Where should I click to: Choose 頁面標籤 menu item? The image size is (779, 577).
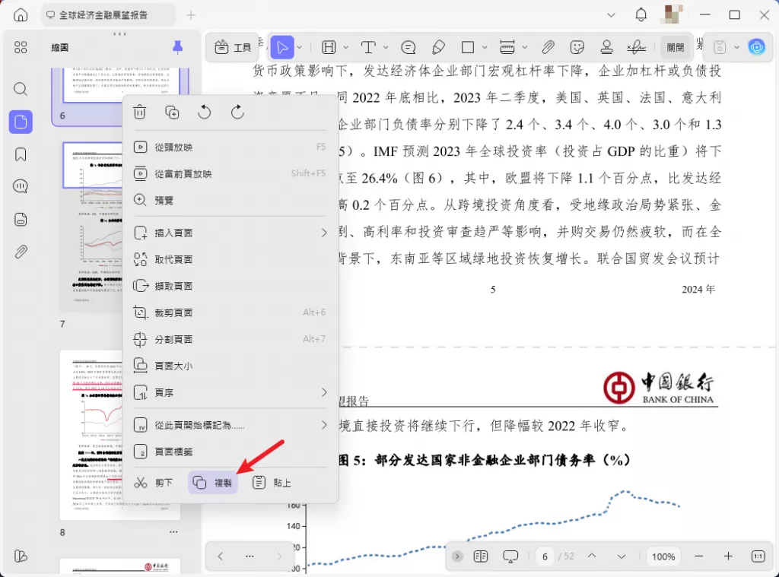[x=230, y=452]
